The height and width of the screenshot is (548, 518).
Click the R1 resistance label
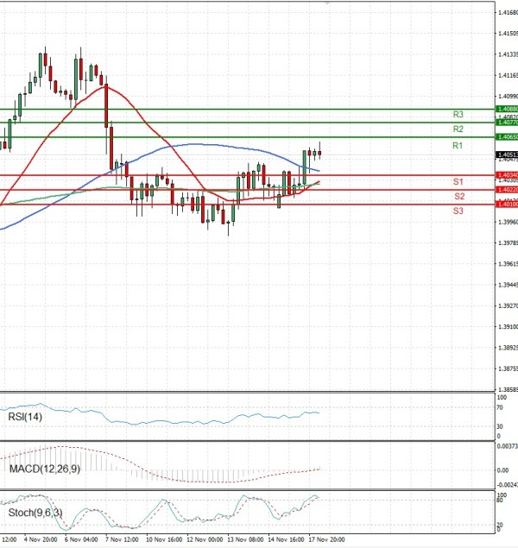point(458,147)
